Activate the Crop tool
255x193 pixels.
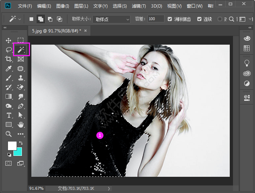click(9, 59)
